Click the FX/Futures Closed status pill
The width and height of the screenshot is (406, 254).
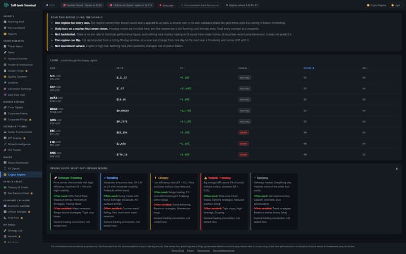click(131, 5)
